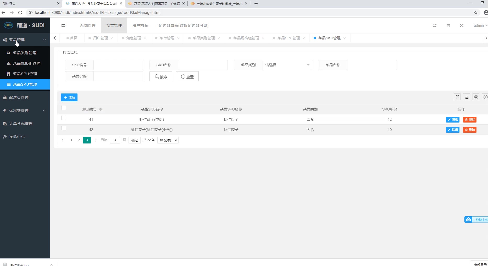The width and height of the screenshot is (488, 266).
Task: Edit the 虾仁饺子(中份) row
Action: [x=453, y=120]
